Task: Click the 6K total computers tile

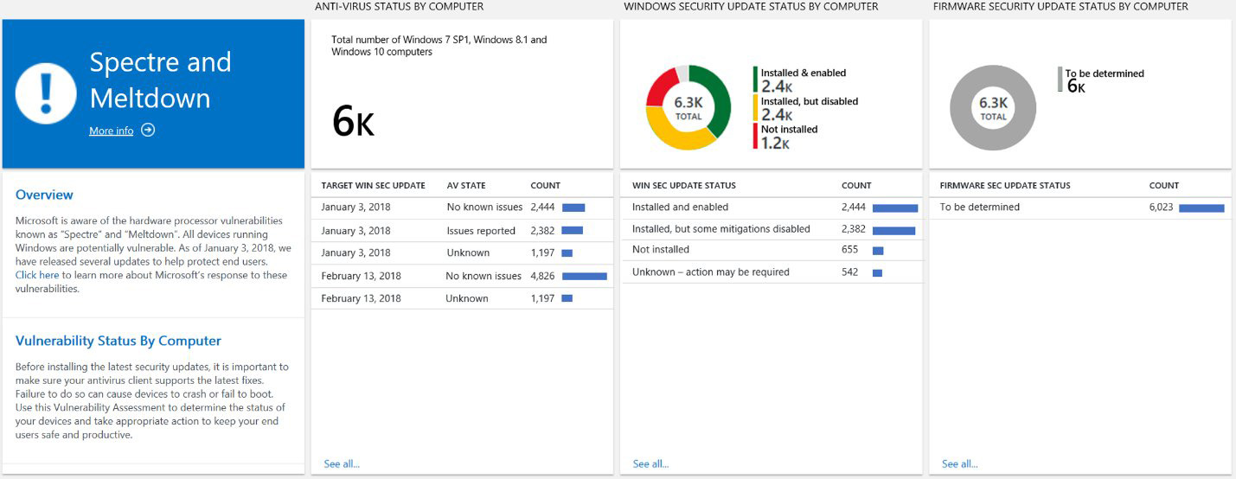Action: [461, 93]
